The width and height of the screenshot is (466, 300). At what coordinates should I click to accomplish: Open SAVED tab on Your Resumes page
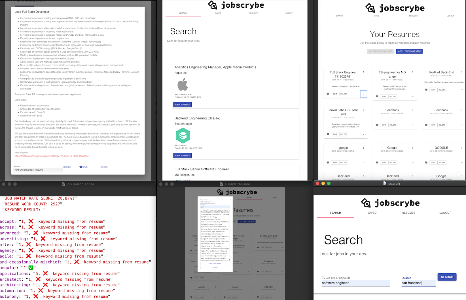(x=376, y=16)
